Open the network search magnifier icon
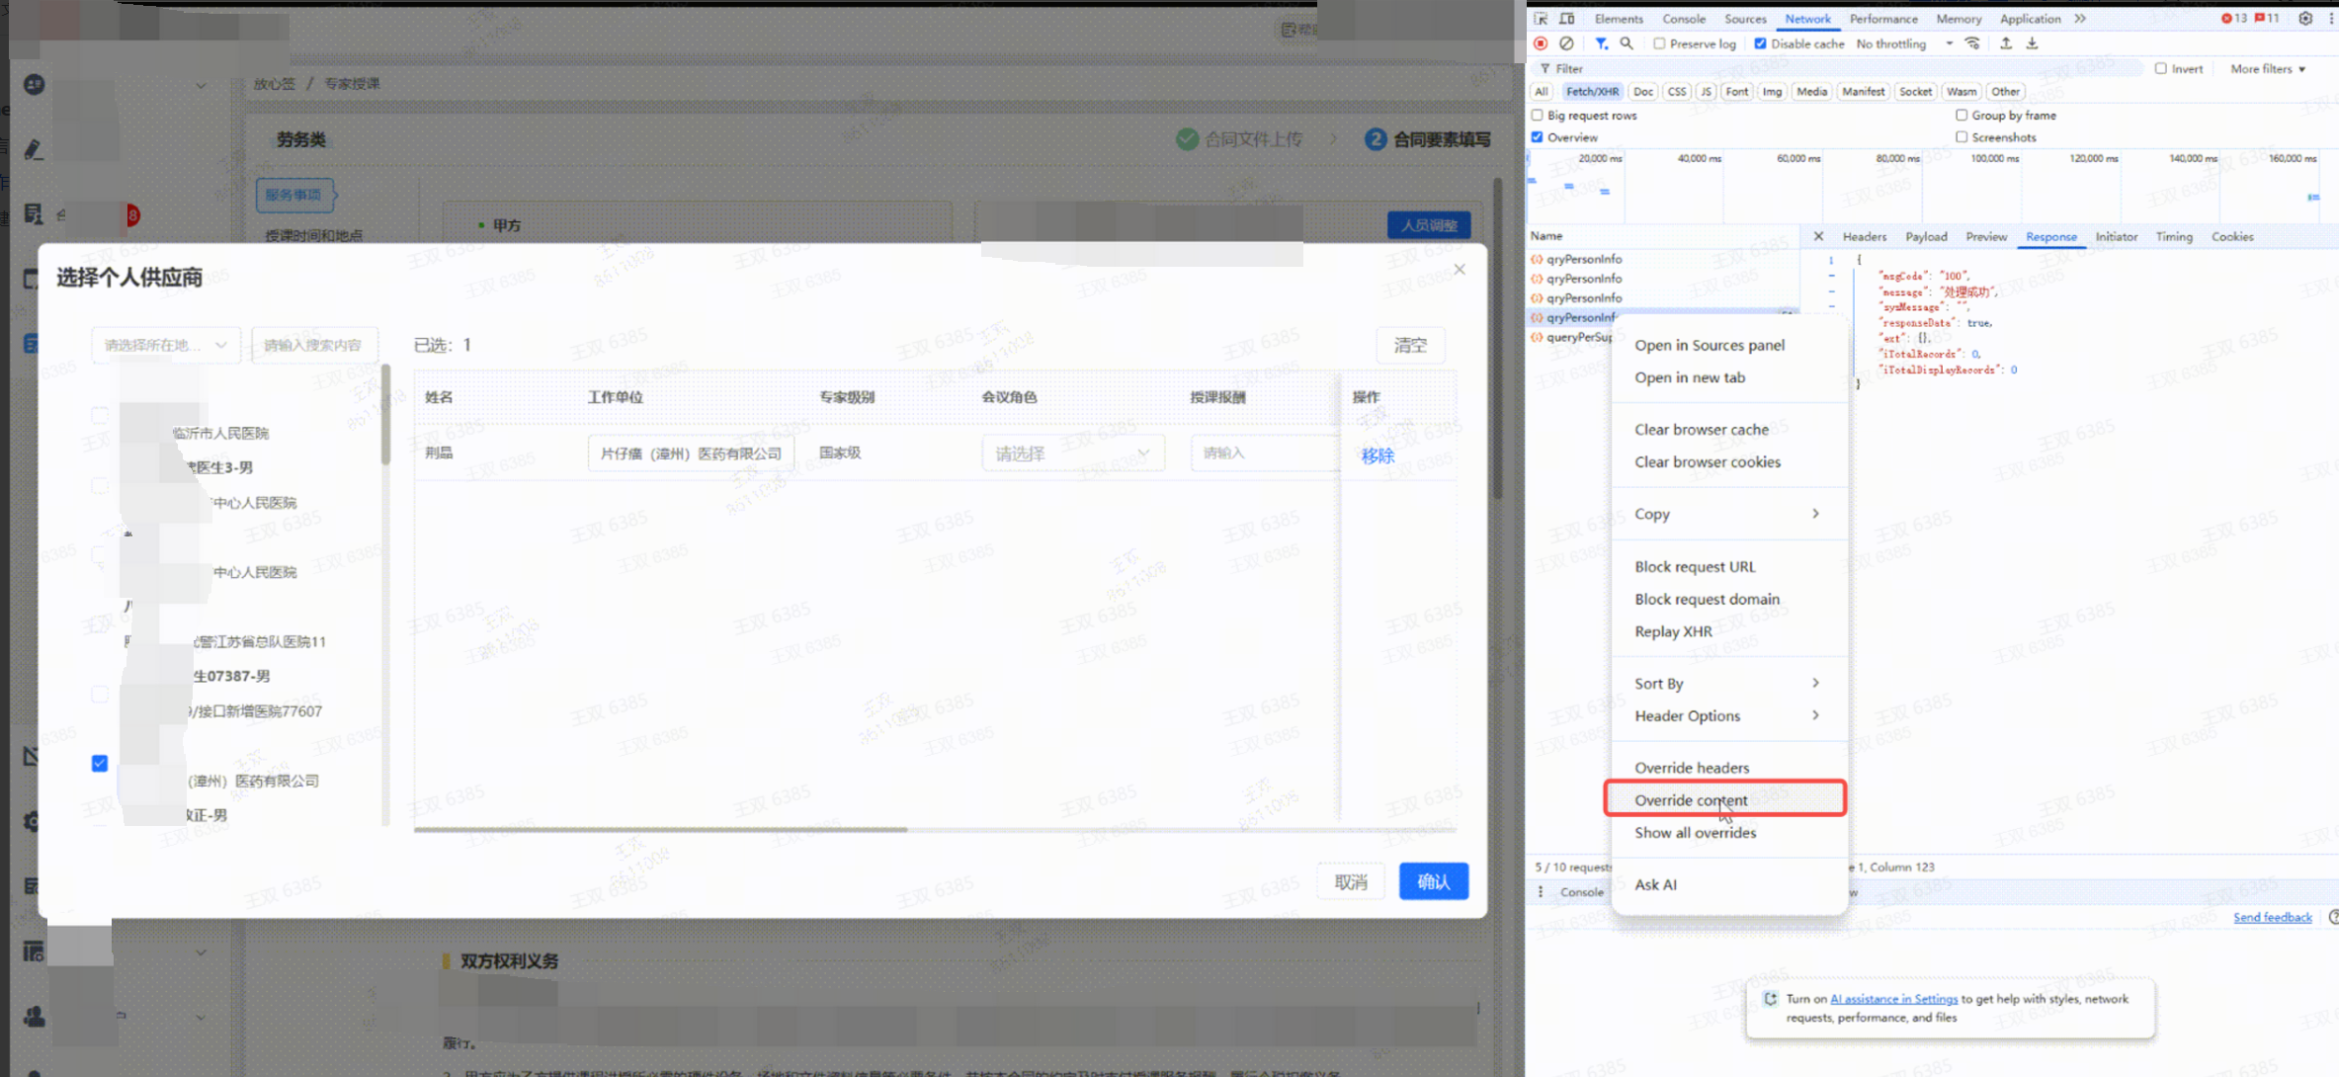This screenshot has width=2339, height=1077. pyautogui.click(x=1627, y=43)
